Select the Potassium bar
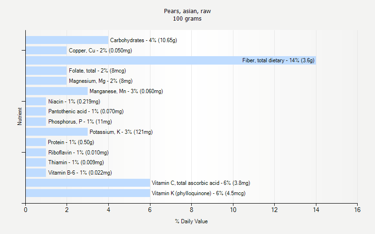Viewport: 375px width, 234px height. click(57, 132)
